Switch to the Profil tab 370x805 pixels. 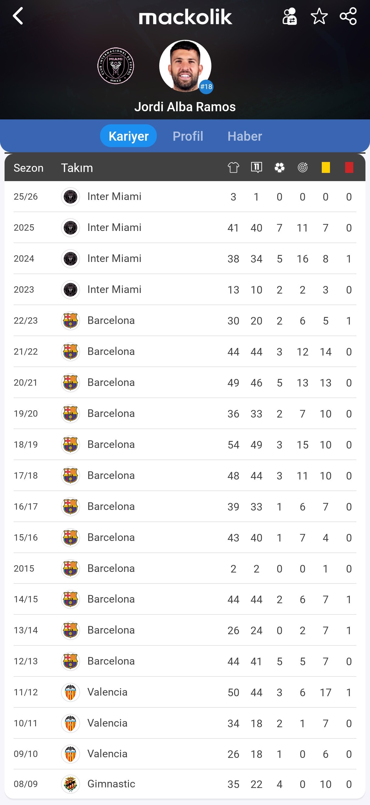(x=188, y=136)
